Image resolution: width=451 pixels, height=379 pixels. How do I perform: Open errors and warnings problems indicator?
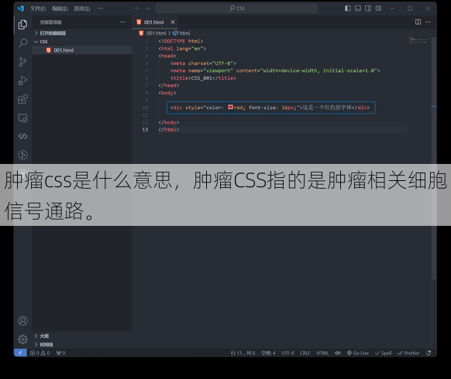(x=40, y=353)
